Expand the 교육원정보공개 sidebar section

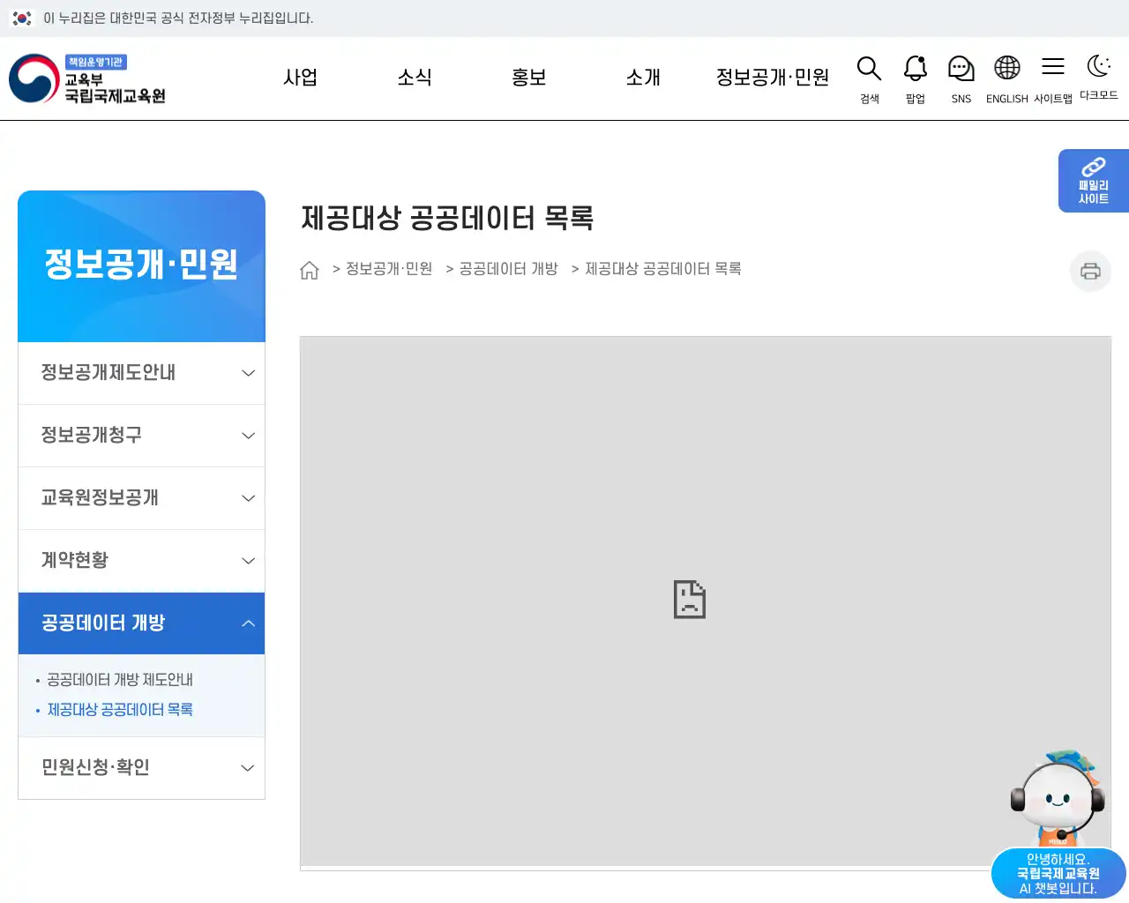[141, 498]
